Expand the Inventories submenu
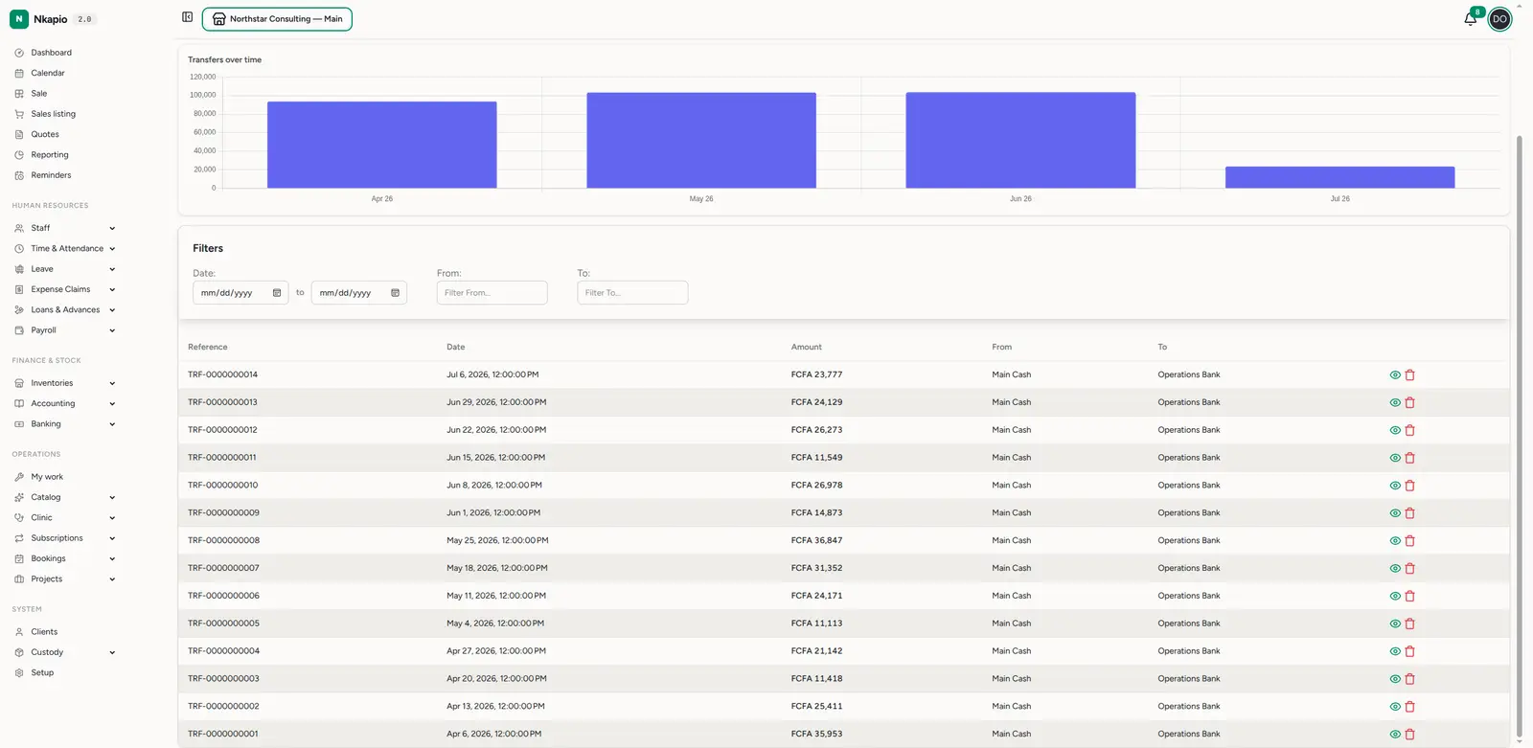 (112, 383)
